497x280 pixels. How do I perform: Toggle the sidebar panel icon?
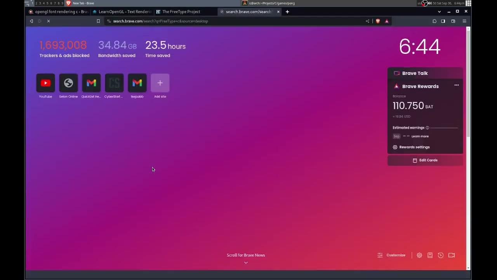click(x=443, y=21)
